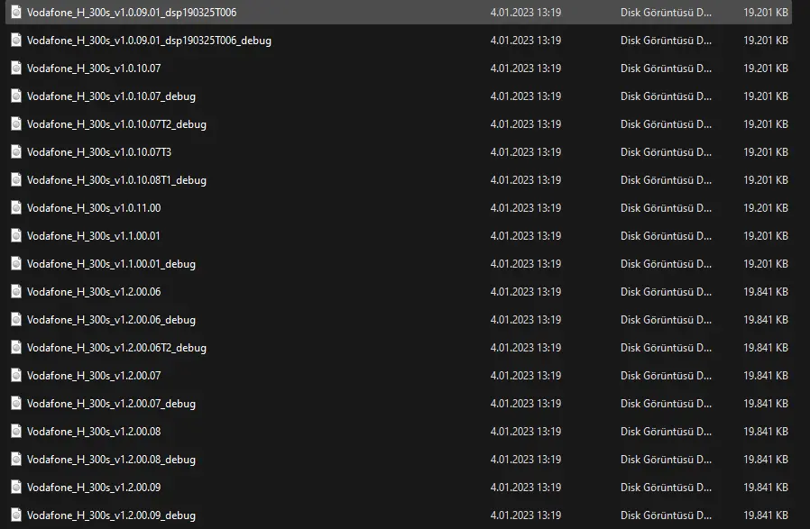The width and height of the screenshot is (810, 529).
Task: Click the date cell in the v1.2.00.06T2_debug row
Action: click(525, 347)
